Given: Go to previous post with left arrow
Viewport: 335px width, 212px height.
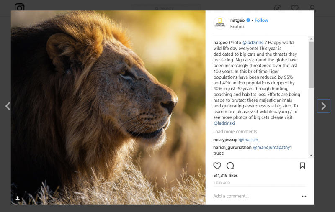Looking at the screenshot, I should [x=8, y=106].
